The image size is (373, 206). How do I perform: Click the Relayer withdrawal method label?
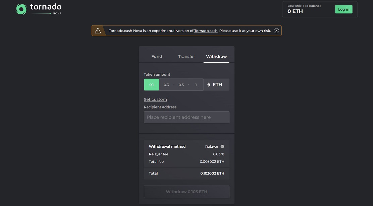pos(211,147)
